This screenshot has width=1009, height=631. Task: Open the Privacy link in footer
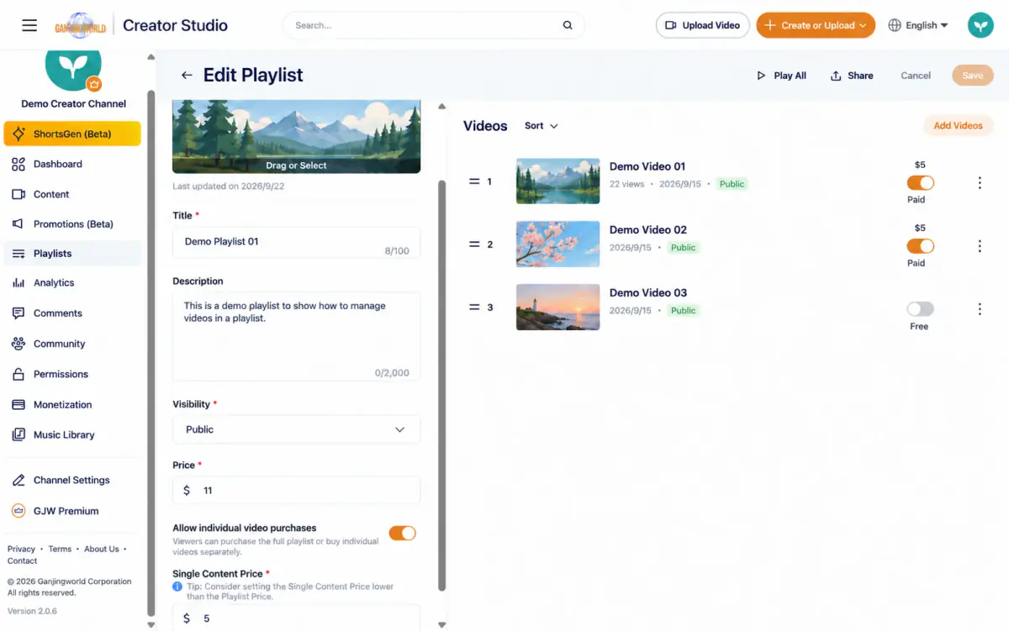coord(21,549)
